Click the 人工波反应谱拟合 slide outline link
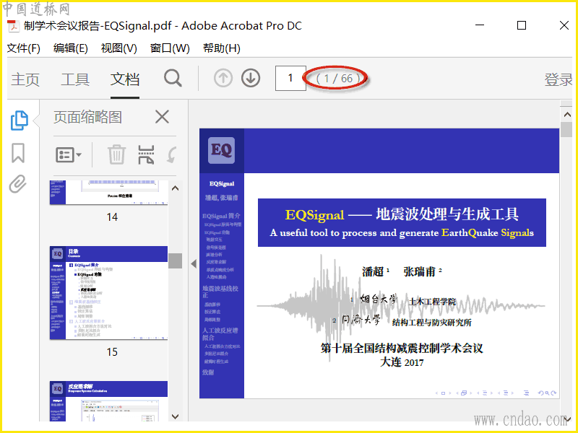578x433 pixels. [220, 333]
